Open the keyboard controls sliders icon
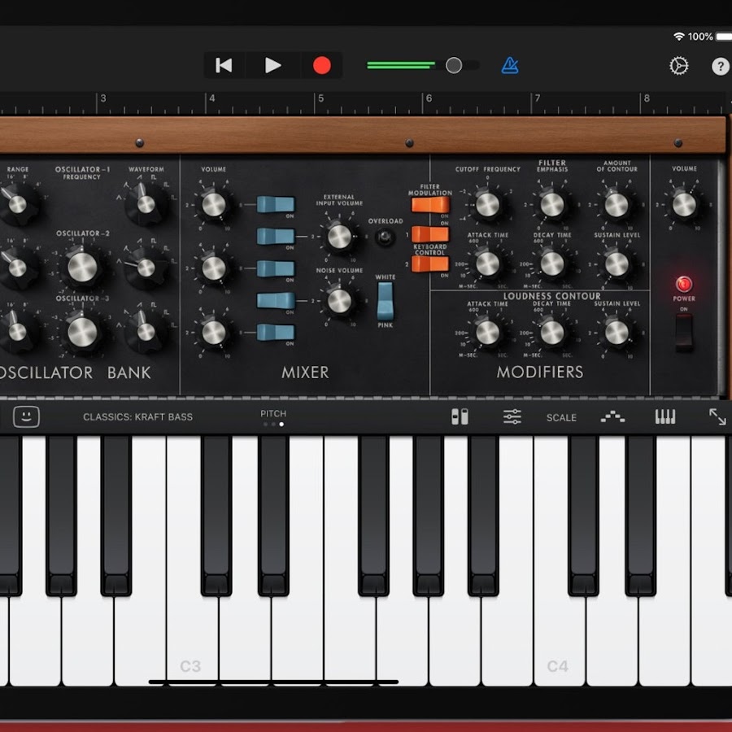This screenshot has width=732, height=732. click(512, 417)
